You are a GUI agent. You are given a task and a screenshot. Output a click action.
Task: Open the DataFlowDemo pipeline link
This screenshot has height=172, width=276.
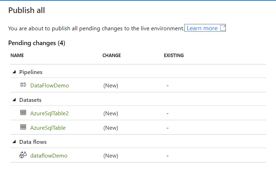tap(49, 86)
